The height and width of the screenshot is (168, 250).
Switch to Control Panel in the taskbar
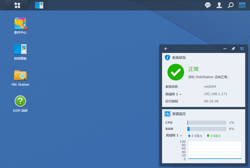39,5
